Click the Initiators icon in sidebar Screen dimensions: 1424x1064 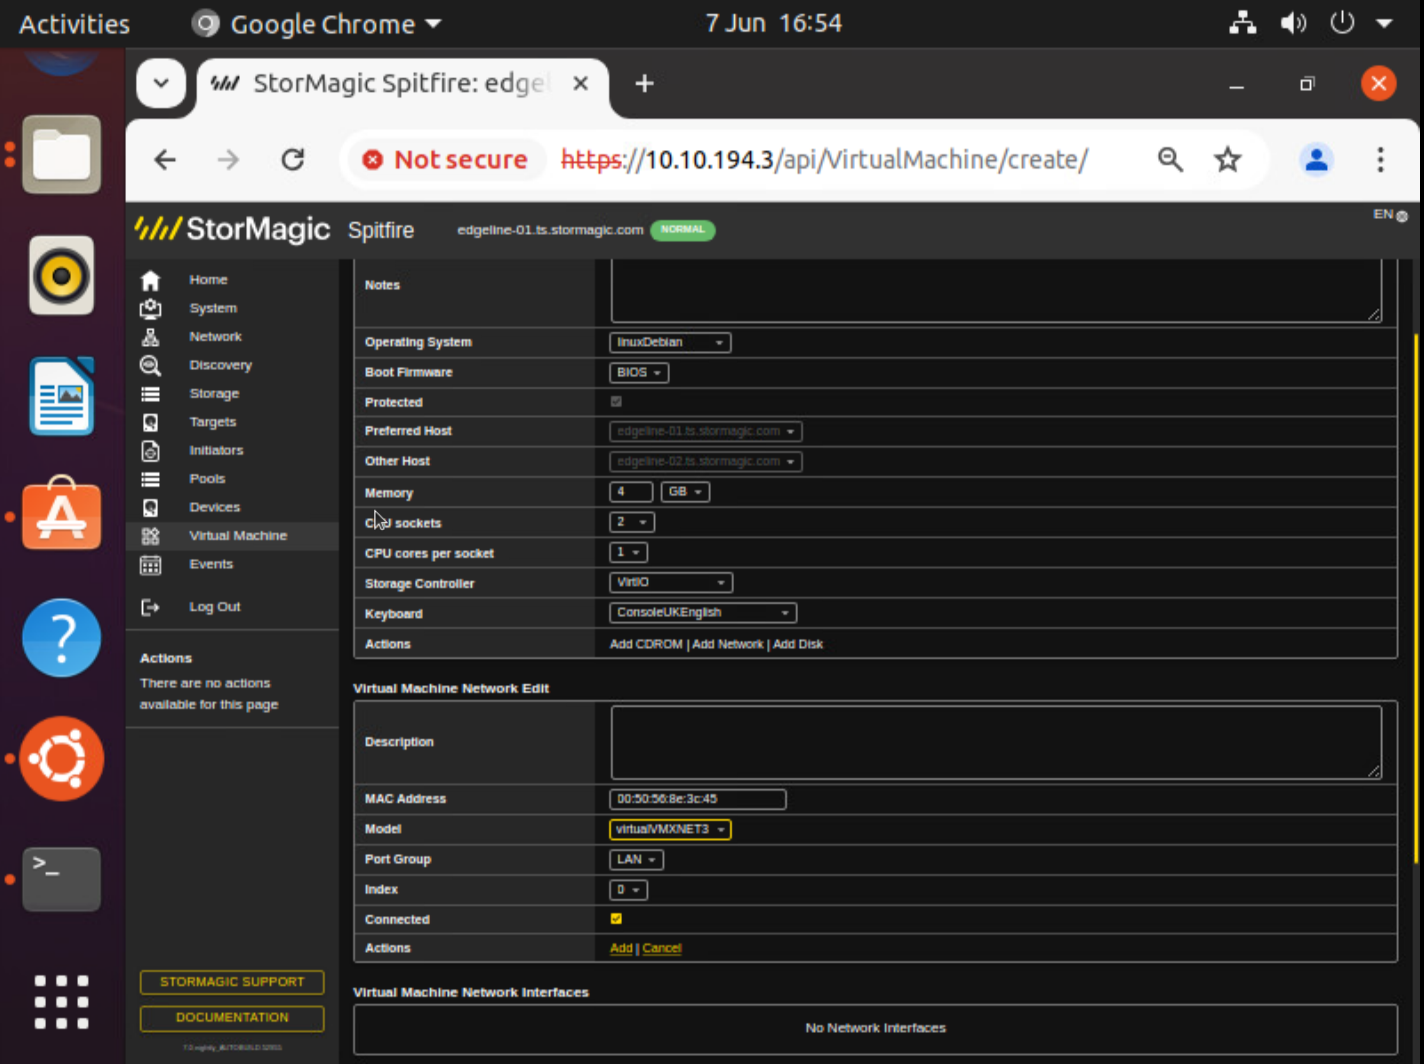[150, 451]
